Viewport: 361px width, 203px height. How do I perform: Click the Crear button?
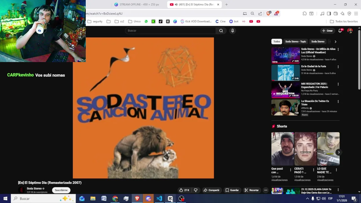[327, 31]
